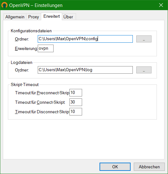
Task: Click the Timeout für Preconnect-Skript label
Action: coord(42,93)
